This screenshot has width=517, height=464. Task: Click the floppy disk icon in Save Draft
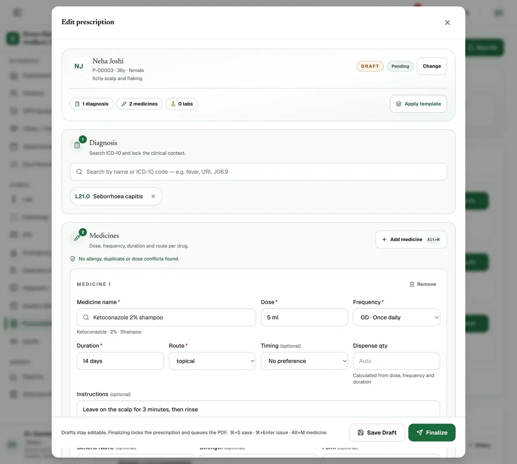point(361,433)
